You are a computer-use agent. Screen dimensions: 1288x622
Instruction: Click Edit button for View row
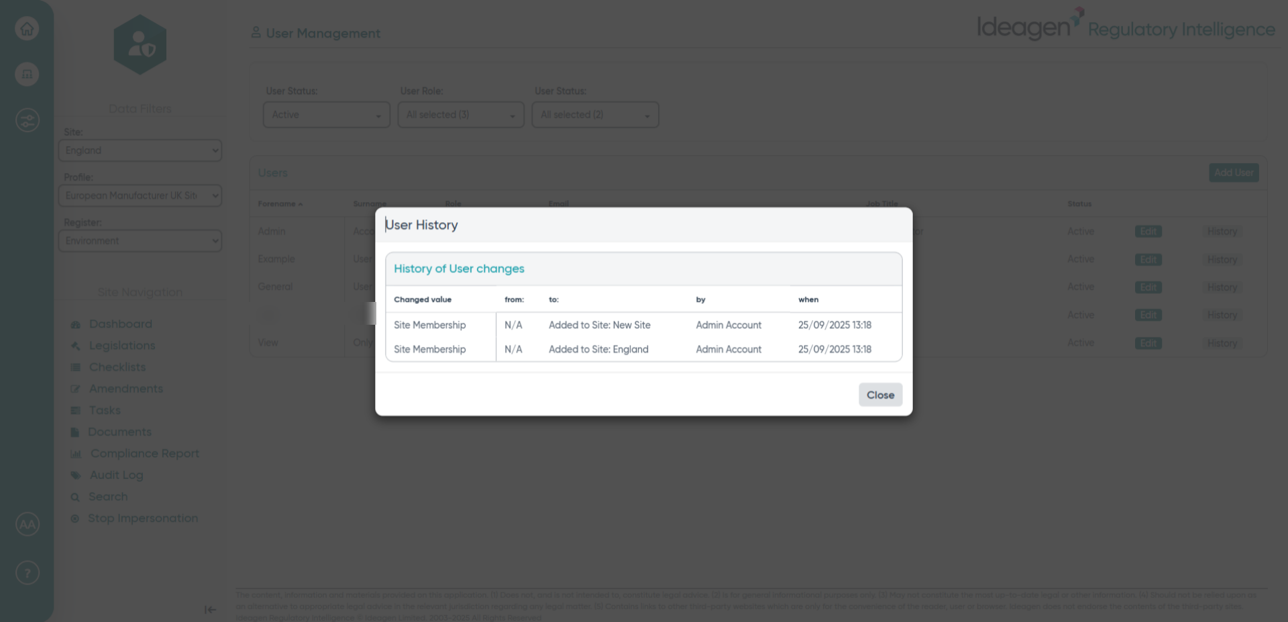coord(1148,343)
